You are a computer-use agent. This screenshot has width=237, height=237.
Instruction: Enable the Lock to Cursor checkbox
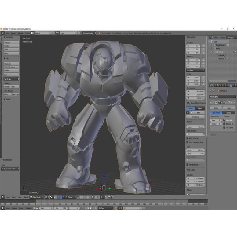tap(188, 138)
